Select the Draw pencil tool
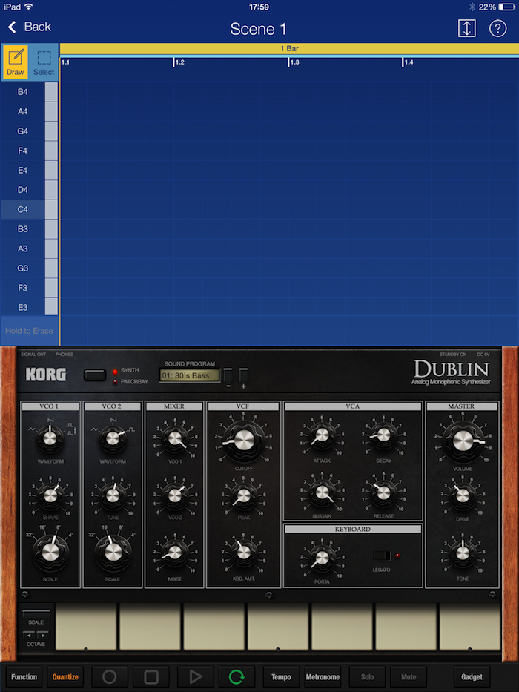519x692 pixels. 16,62
